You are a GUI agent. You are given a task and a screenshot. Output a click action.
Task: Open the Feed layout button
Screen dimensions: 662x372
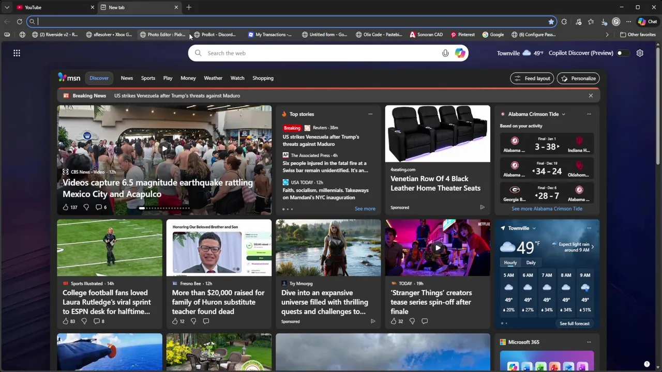[x=532, y=79]
